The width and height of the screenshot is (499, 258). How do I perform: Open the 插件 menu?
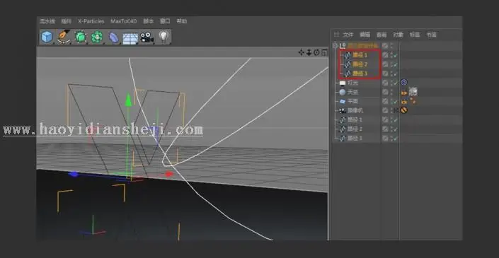[67, 21]
